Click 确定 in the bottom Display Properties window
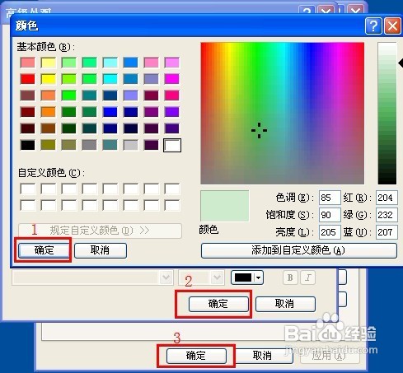403x373 pixels. pos(196,356)
